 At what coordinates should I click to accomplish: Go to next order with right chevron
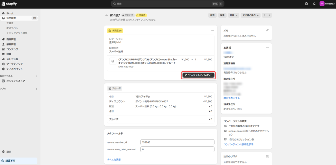coord(270,15)
